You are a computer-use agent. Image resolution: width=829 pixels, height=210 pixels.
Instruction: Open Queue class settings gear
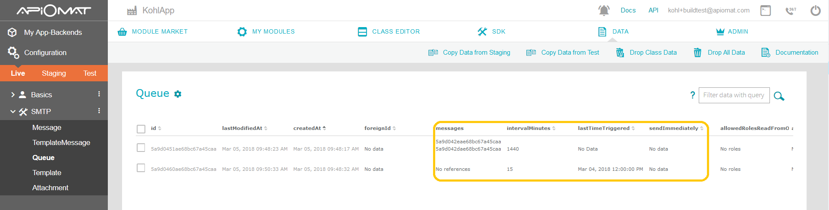[x=178, y=94]
